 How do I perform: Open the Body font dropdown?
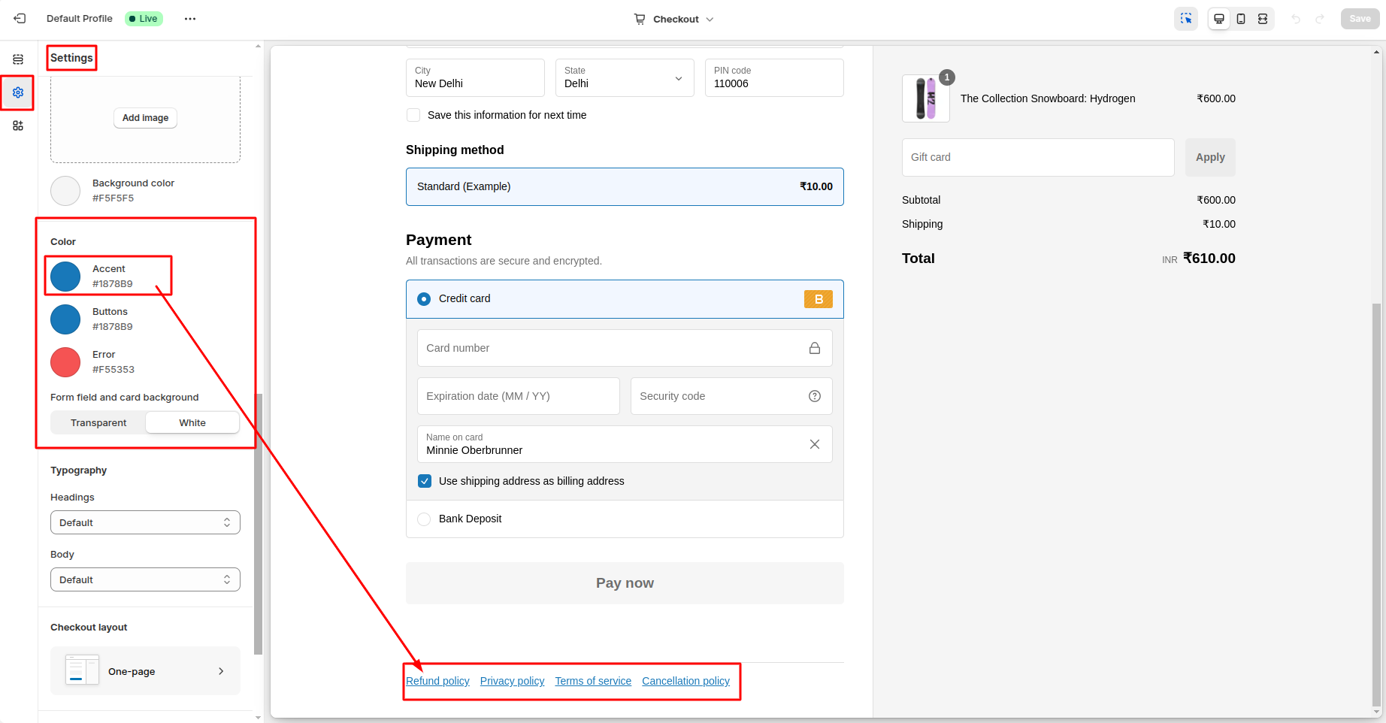tap(145, 579)
